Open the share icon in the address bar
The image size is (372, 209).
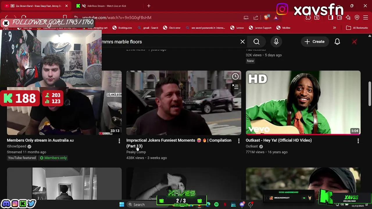[256, 17]
